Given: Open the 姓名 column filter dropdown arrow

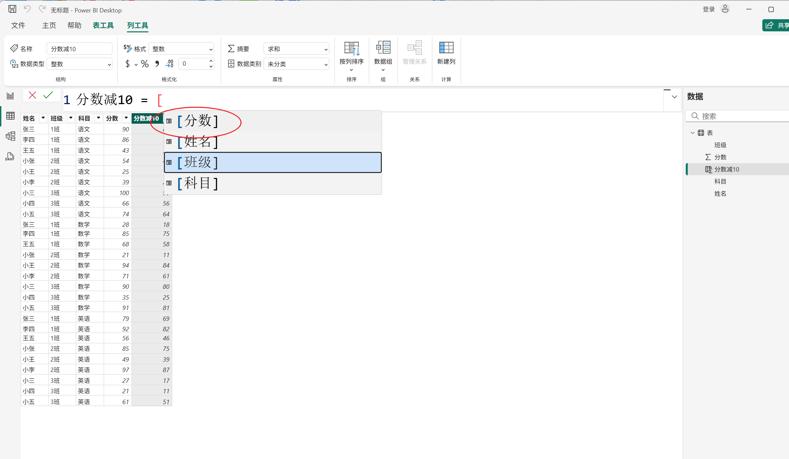Looking at the screenshot, I should [43, 118].
